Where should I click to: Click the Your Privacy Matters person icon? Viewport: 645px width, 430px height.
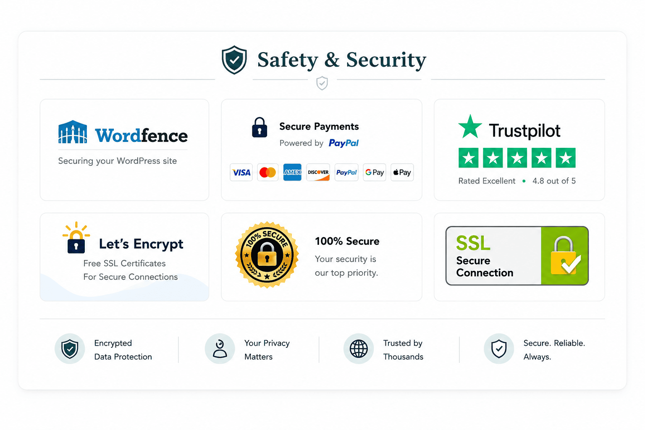click(x=220, y=349)
